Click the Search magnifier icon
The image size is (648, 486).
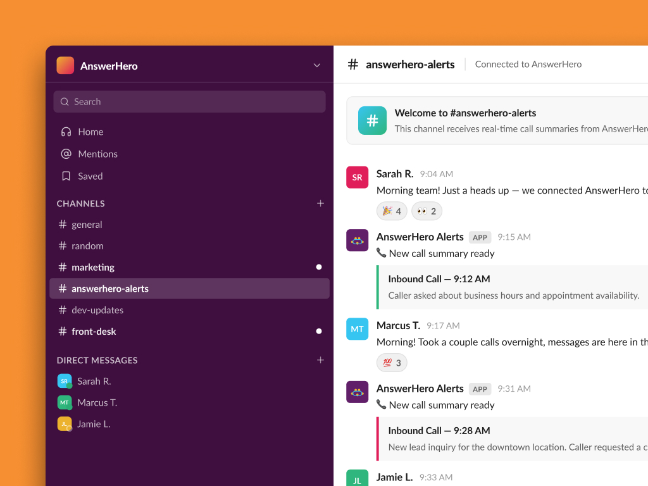pyautogui.click(x=65, y=102)
